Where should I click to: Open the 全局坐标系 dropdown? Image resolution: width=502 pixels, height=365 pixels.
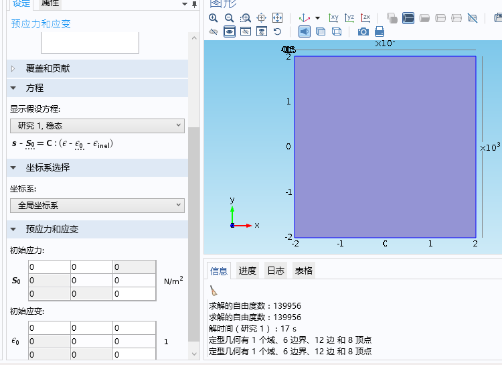click(97, 206)
